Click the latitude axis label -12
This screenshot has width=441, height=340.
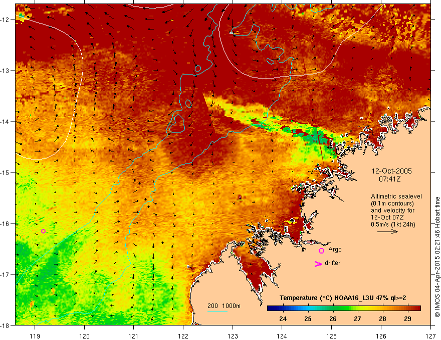point(6,19)
